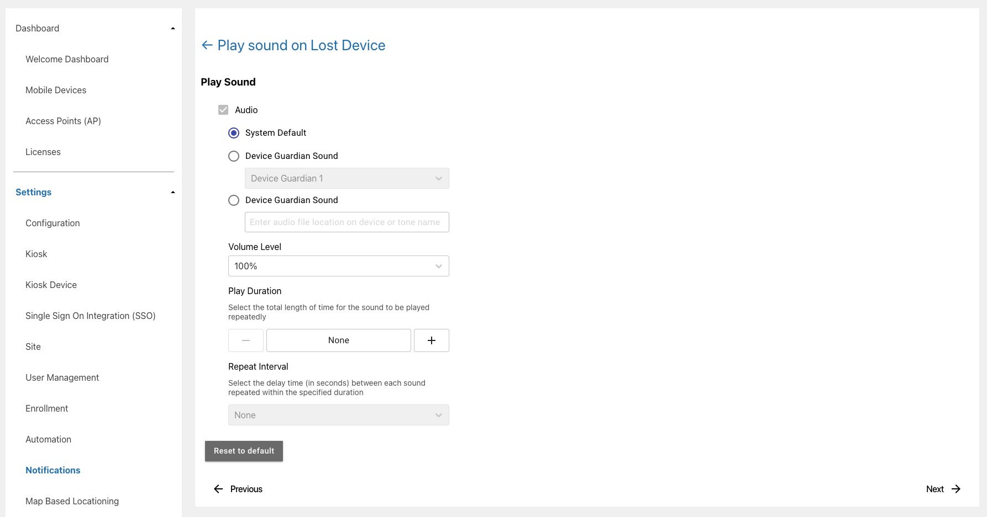The width and height of the screenshot is (987, 517).
Task: Select the System Default radio button
Action: (234, 133)
